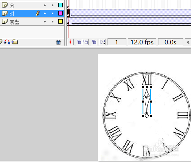Open the Modify Onion Markers menu
The width and height of the screenshot is (191, 162).
(x=103, y=42)
